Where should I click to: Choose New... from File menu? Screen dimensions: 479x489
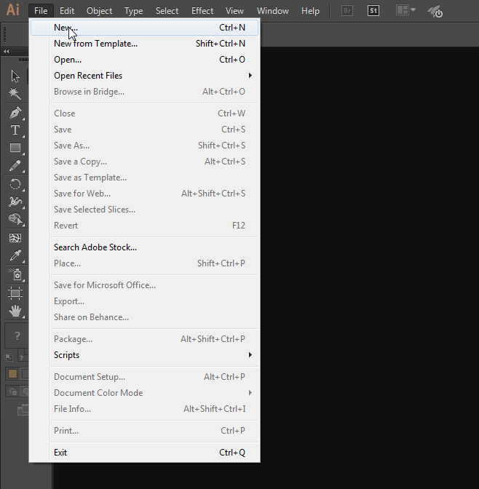[x=144, y=28]
